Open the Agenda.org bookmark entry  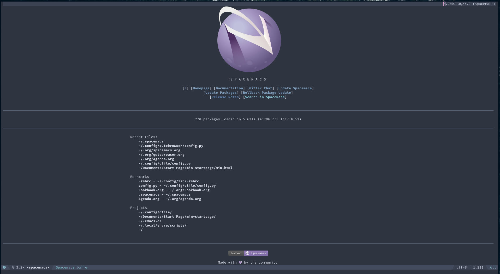[x=170, y=199]
